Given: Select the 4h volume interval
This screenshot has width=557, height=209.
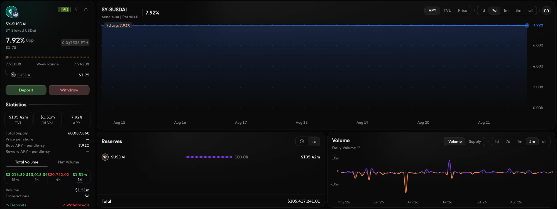Looking at the screenshot, I should 58,177.
